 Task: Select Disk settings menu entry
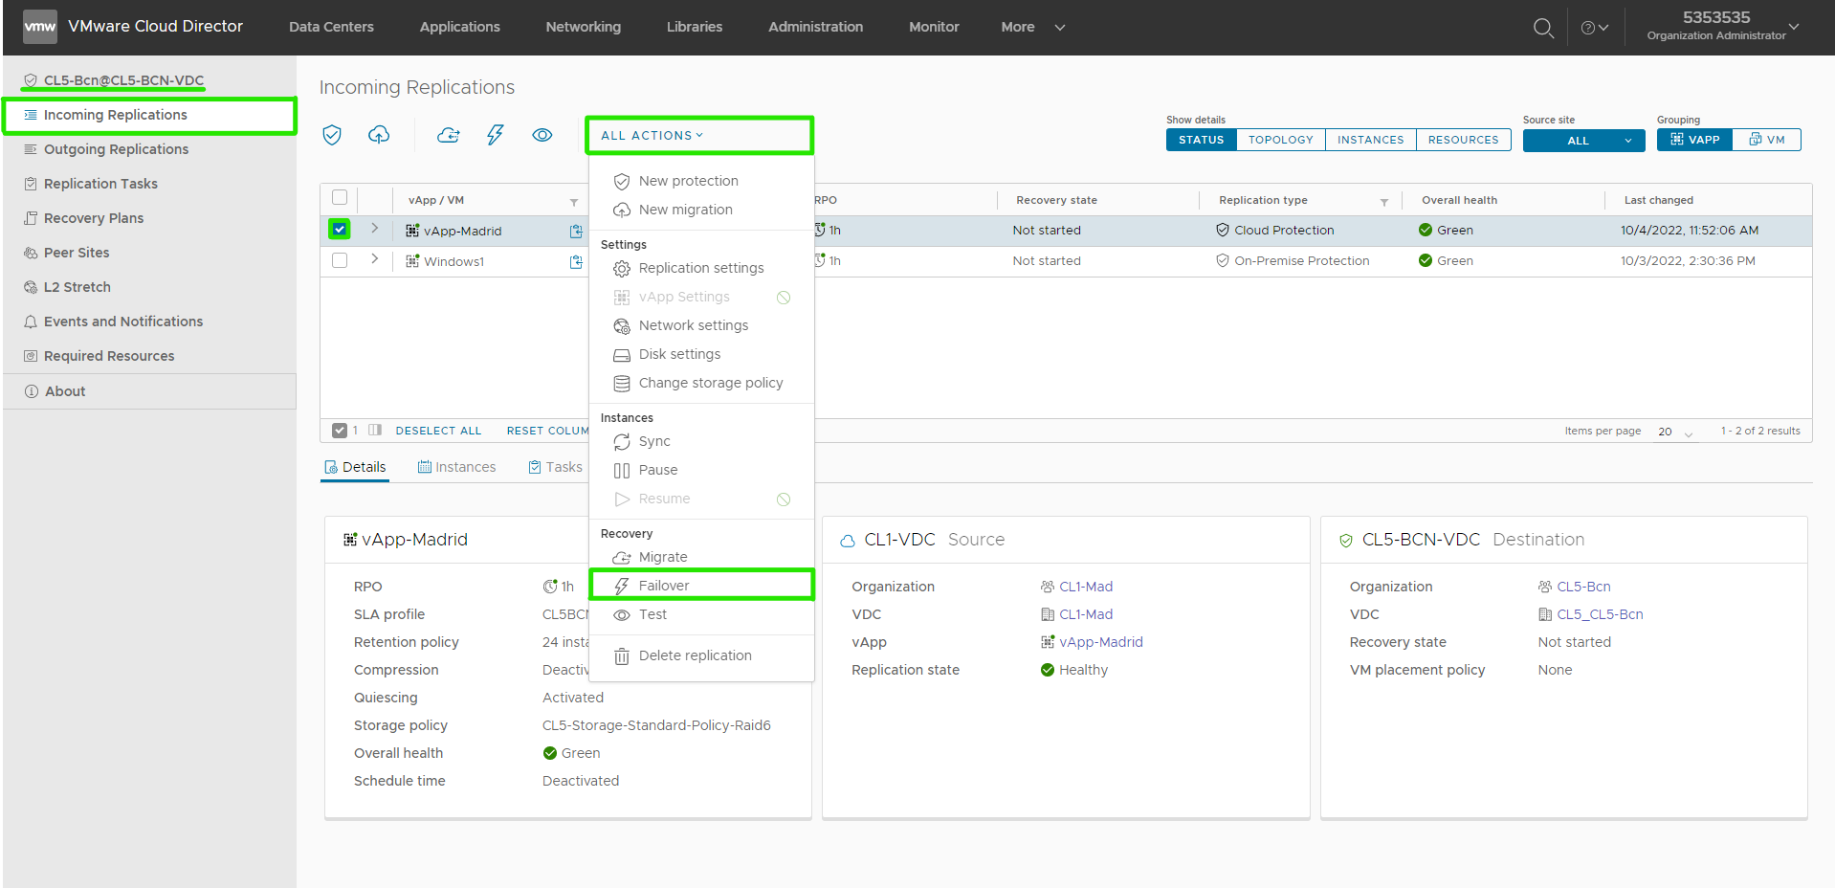coord(701,354)
